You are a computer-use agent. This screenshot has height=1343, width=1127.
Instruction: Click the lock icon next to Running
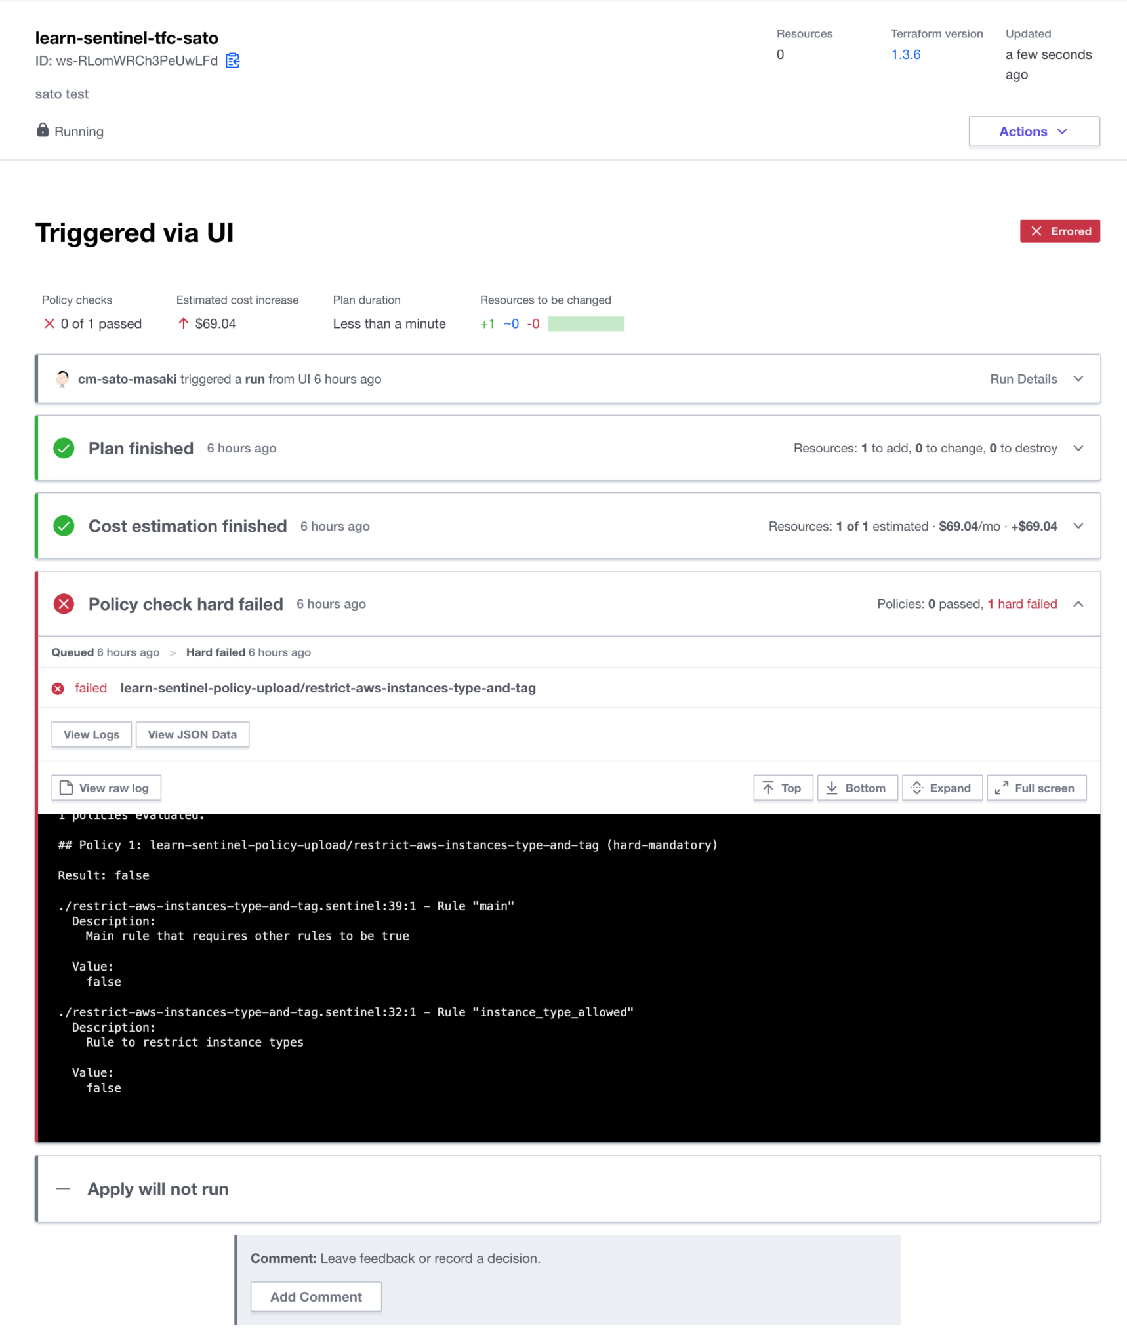43,130
